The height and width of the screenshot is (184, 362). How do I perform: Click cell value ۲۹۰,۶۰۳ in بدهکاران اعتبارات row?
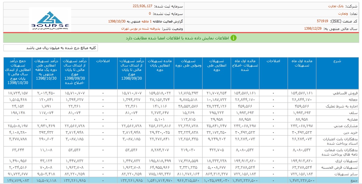(46, 139)
